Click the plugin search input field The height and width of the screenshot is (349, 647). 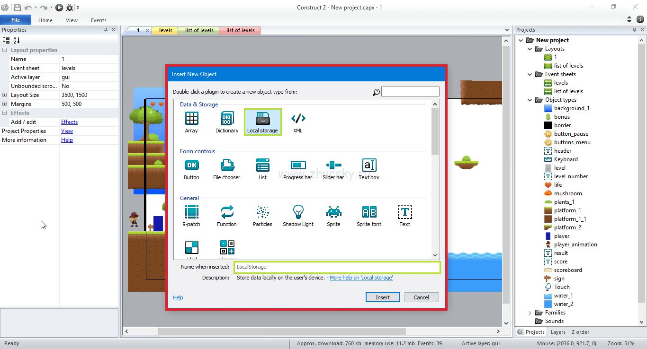tap(410, 92)
